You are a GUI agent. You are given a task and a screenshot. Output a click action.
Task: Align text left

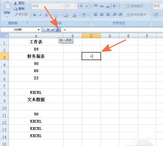[96, 15]
